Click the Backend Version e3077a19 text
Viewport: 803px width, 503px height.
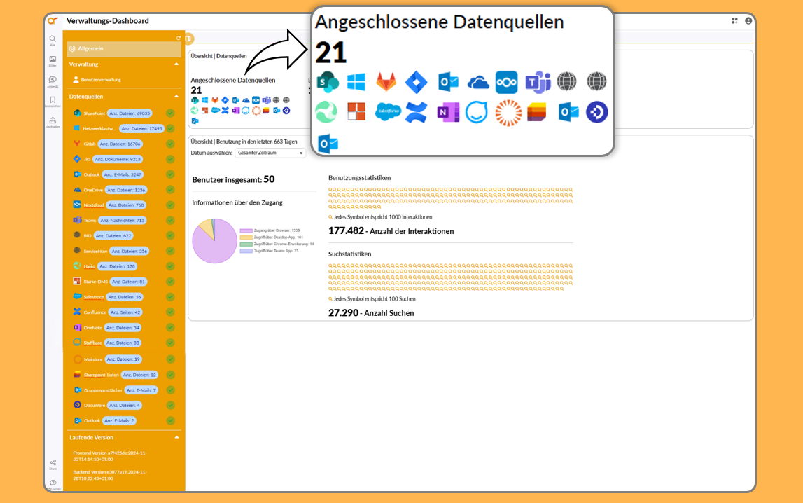click(110, 476)
